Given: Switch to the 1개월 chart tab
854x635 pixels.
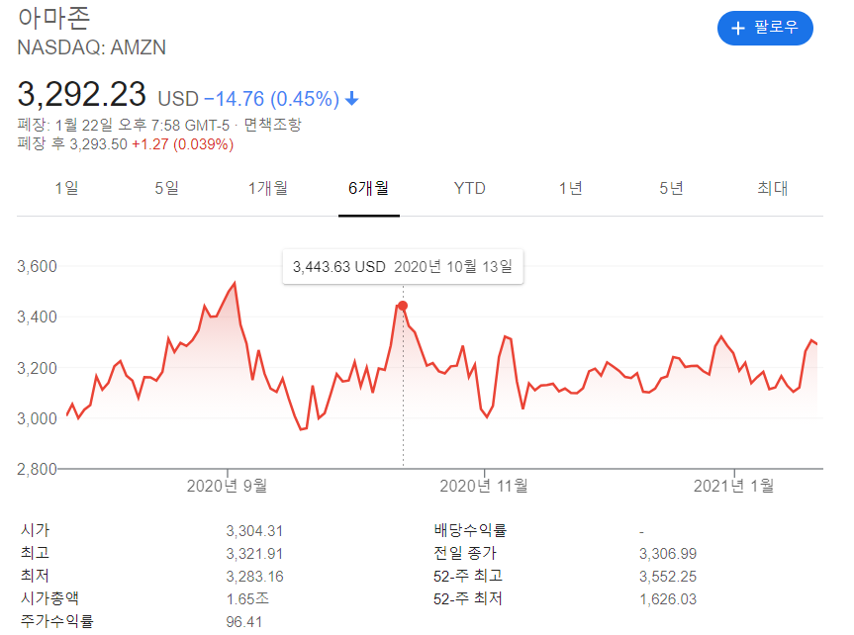Looking at the screenshot, I should (x=267, y=189).
